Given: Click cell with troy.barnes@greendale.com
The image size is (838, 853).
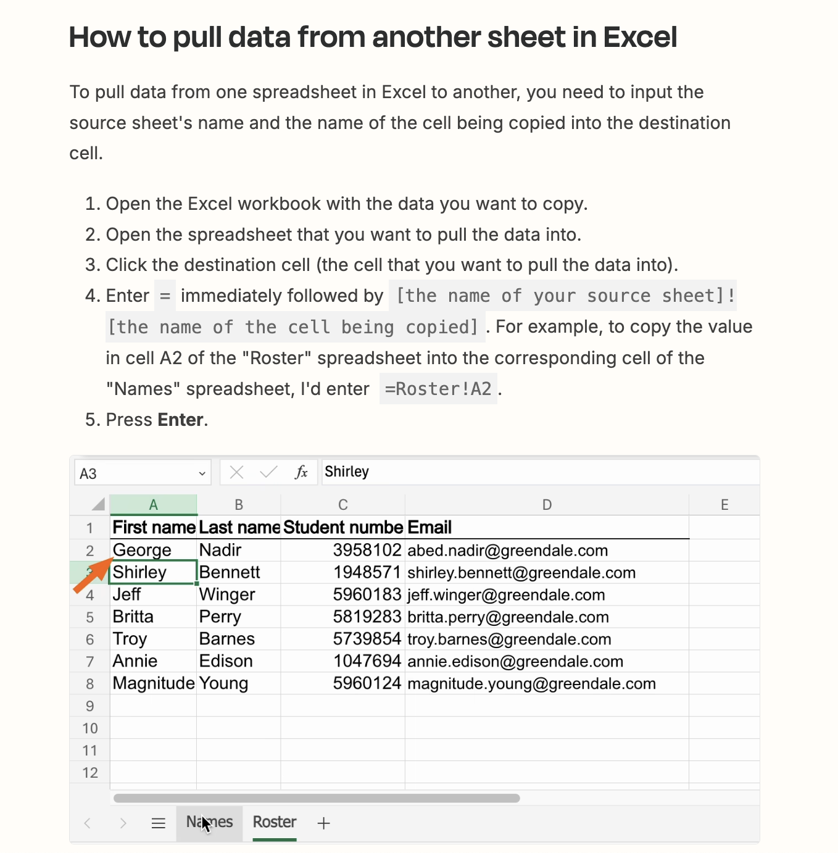Looking at the screenshot, I should click(x=509, y=639).
